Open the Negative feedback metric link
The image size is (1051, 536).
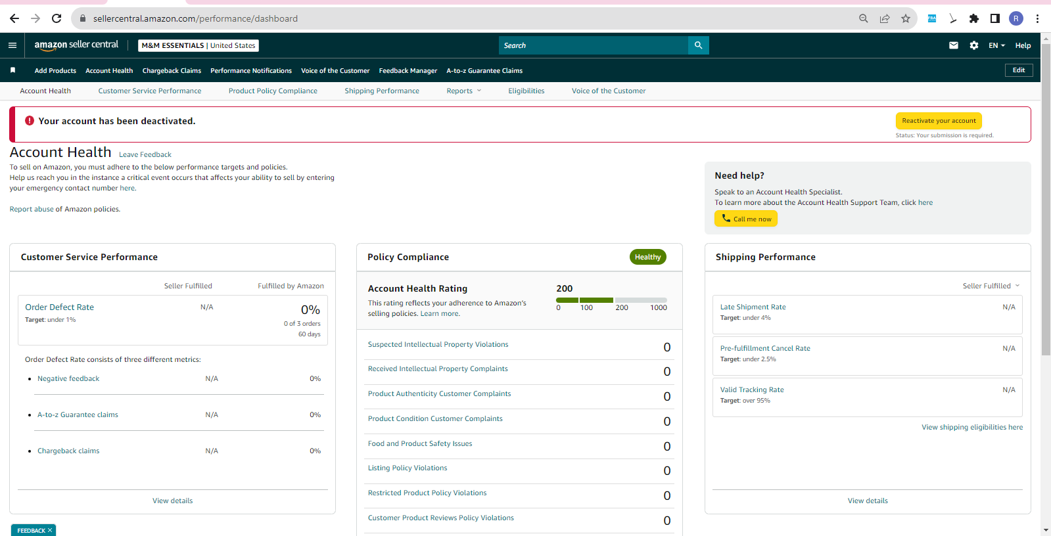pyautogui.click(x=68, y=379)
